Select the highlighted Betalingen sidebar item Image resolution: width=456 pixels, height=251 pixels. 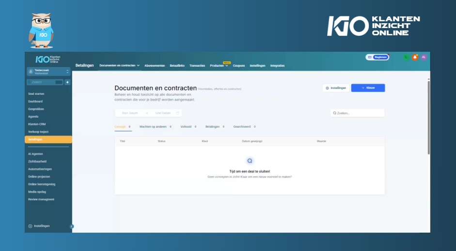[x=48, y=139]
